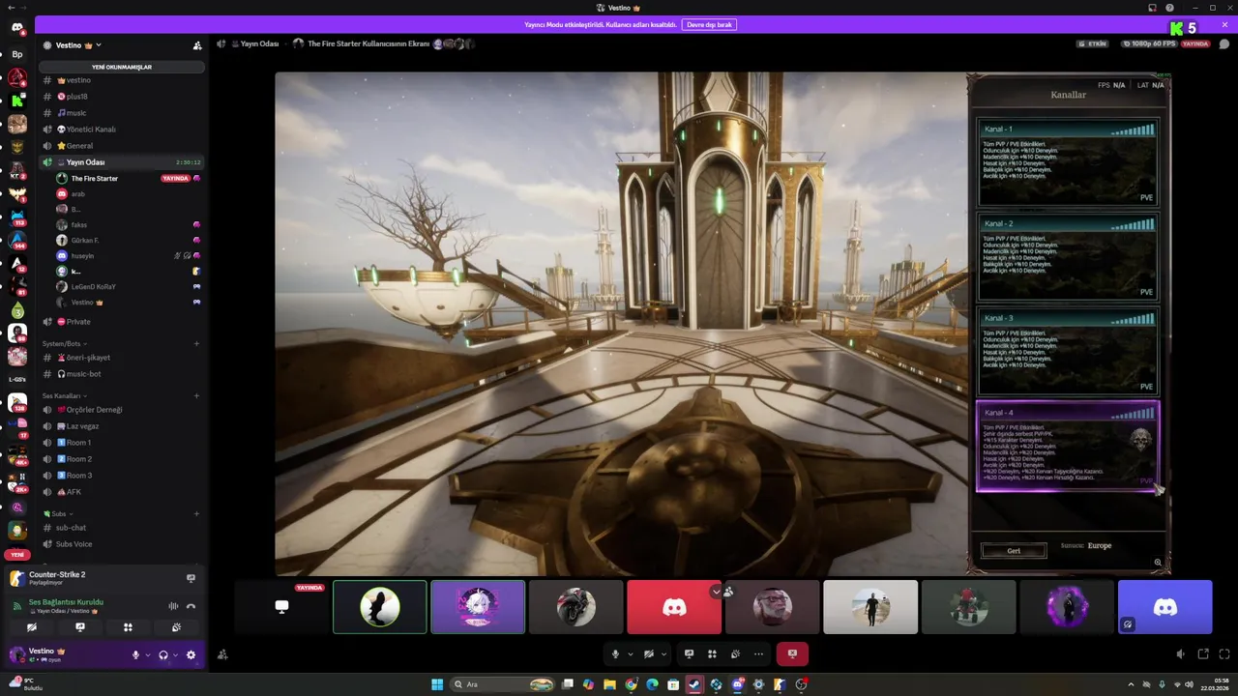Open noise suppression waveform icon
This screenshot has width=1238, height=696.
pos(173,606)
